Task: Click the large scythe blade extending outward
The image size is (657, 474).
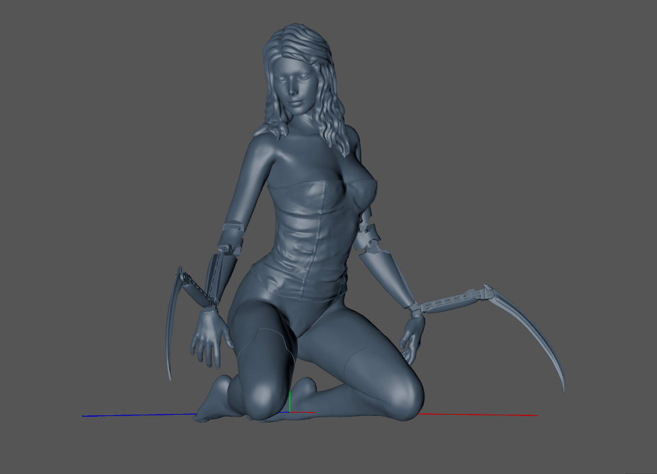Action: point(531,331)
